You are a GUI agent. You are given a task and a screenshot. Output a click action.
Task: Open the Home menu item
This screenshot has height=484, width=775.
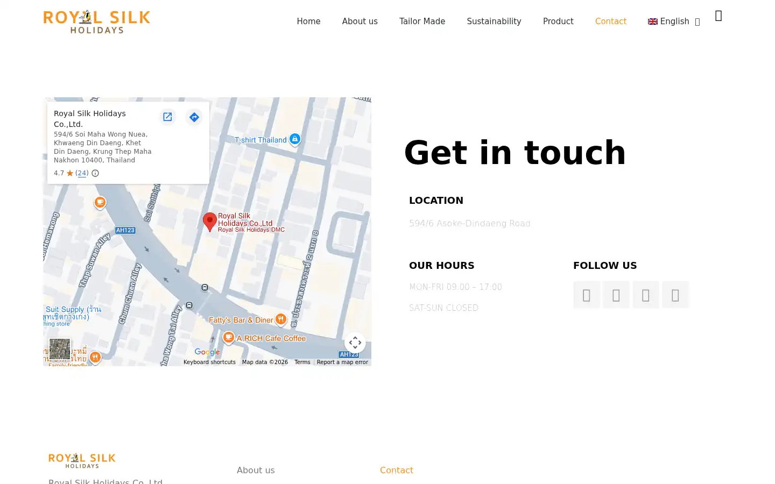click(308, 22)
